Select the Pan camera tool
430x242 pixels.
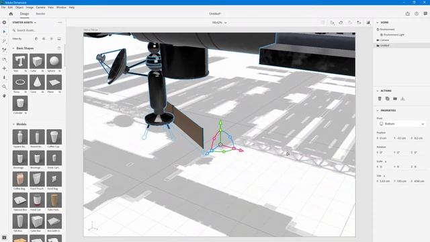(x=4, y=69)
